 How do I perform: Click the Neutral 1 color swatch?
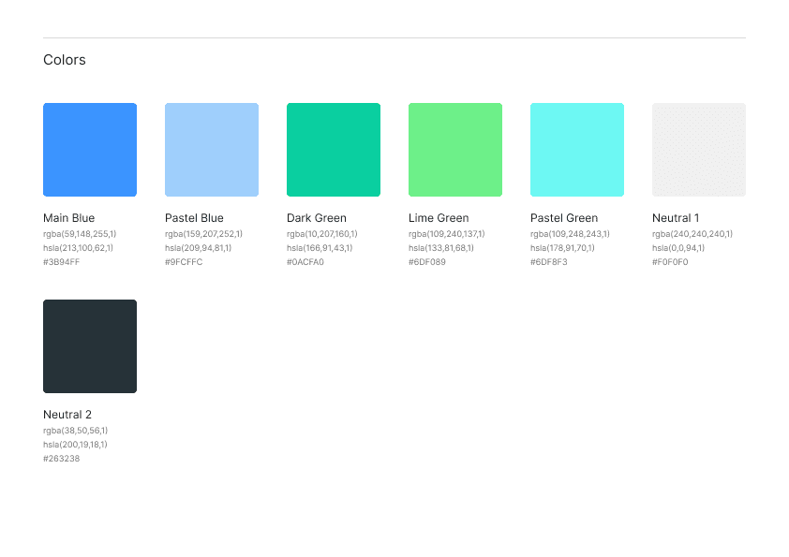pos(699,150)
